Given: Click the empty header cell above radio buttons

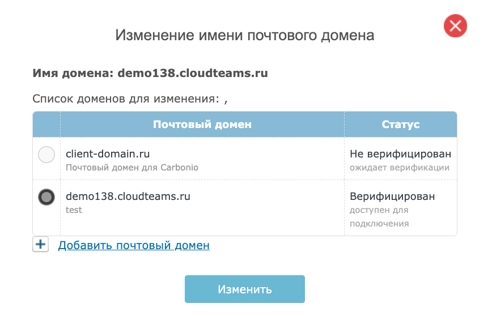Looking at the screenshot, I should click(x=46, y=124).
